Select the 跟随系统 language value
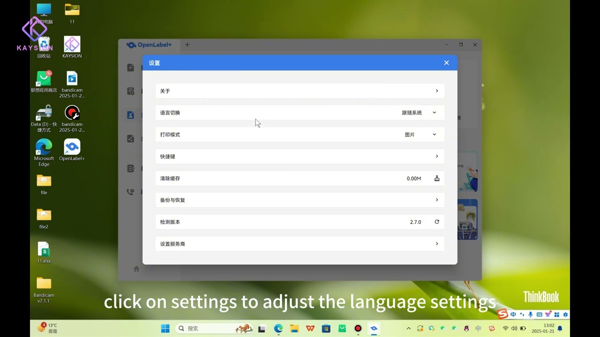Screen dimensions: 600x337 412,113
